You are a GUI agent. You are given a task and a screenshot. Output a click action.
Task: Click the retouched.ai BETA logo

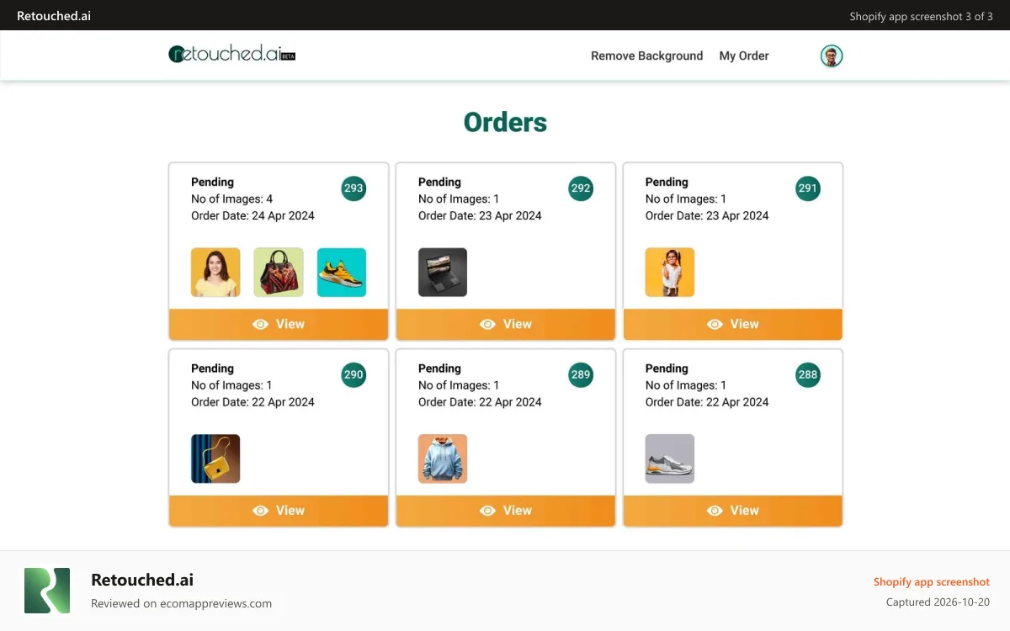pos(231,54)
